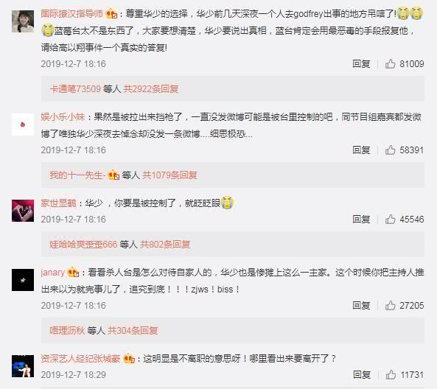Open the 娃哈哈爽歪歪666 user profile link
The width and height of the screenshot is (437, 389).
tap(83, 245)
